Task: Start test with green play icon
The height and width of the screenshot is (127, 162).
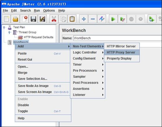Action: [x=113, y=19]
